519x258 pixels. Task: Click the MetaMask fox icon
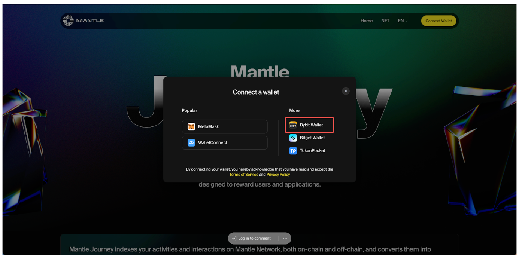191,127
